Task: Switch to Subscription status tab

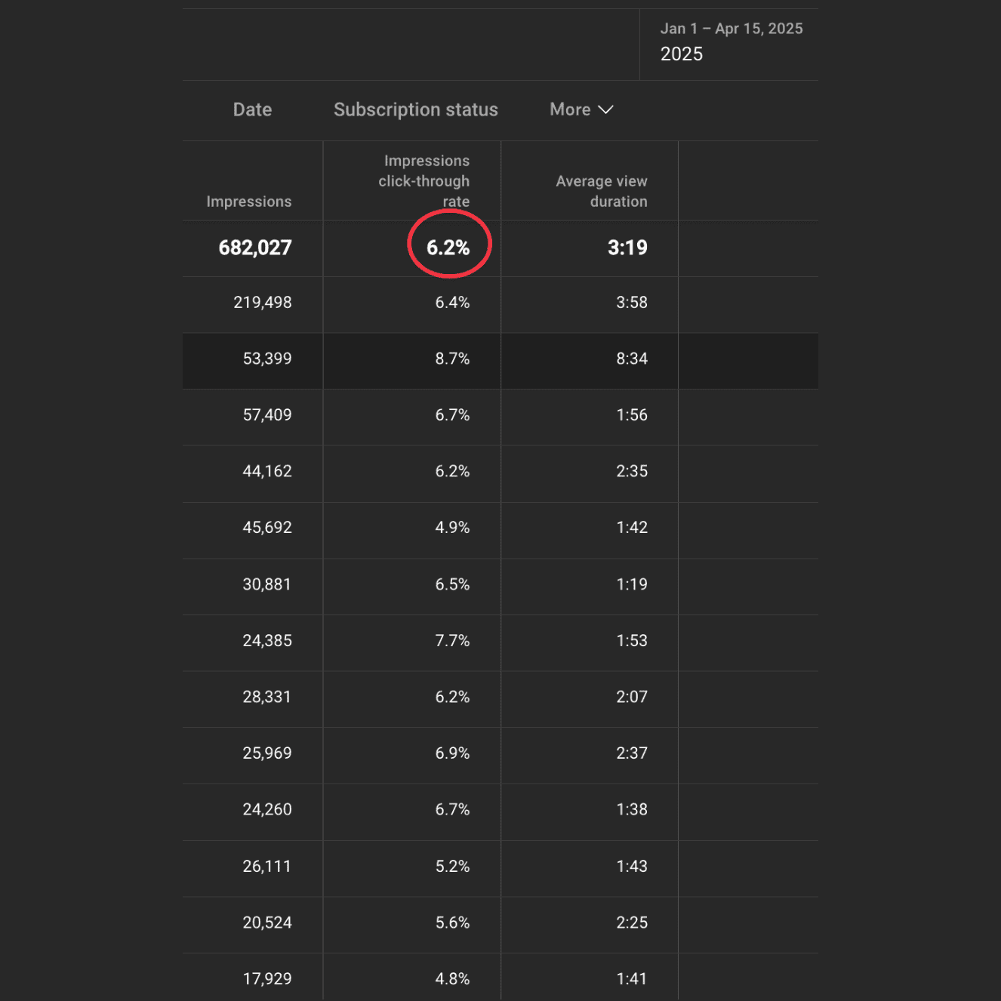Action: [x=415, y=110]
